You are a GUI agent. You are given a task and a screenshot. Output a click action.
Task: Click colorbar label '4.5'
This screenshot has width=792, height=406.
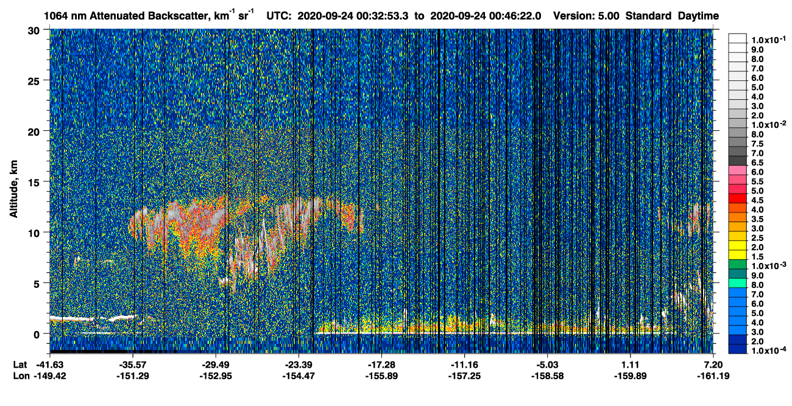[x=757, y=200]
